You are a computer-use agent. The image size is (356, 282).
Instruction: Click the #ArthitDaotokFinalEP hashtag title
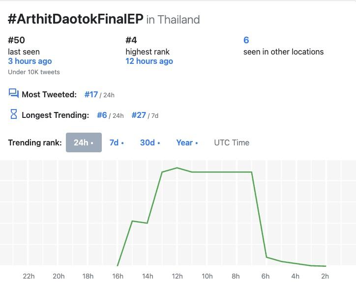76,19
